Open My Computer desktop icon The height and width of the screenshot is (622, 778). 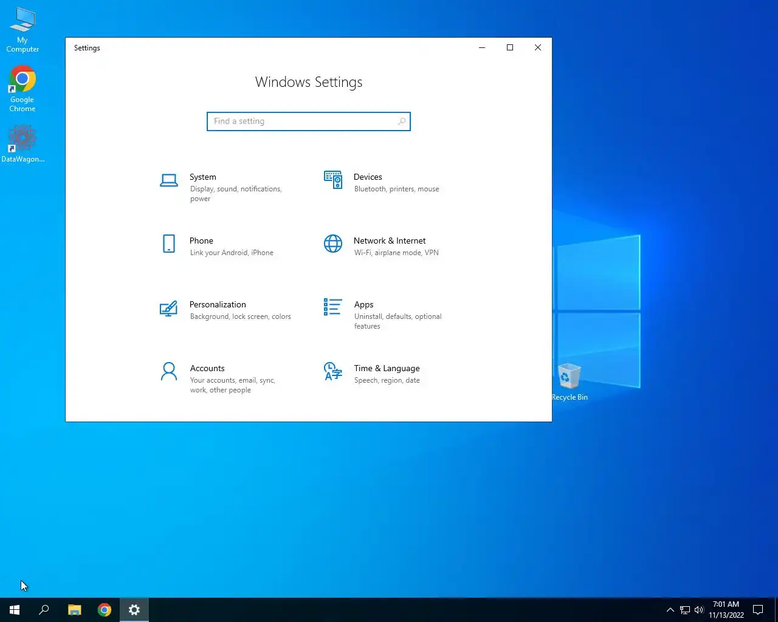click(22, 30)
